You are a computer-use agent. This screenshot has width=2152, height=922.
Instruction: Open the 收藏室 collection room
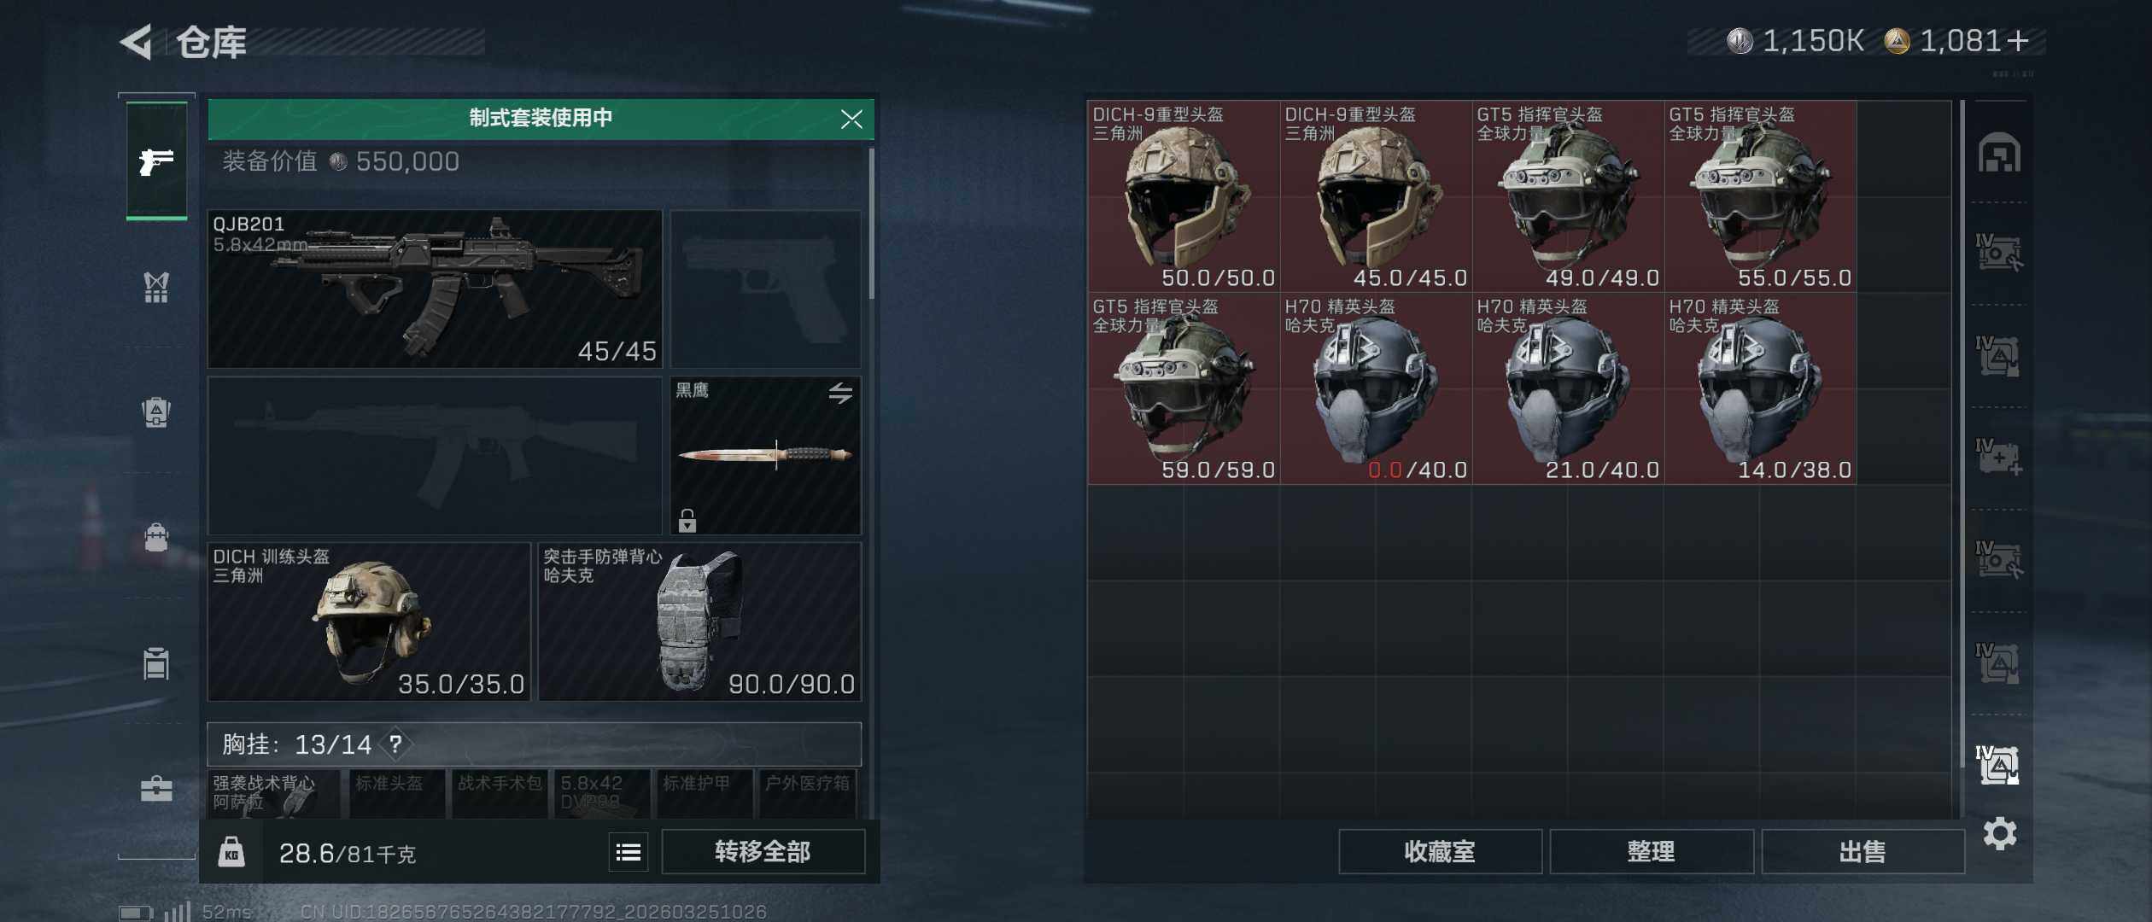click(x=1440, y=852)
